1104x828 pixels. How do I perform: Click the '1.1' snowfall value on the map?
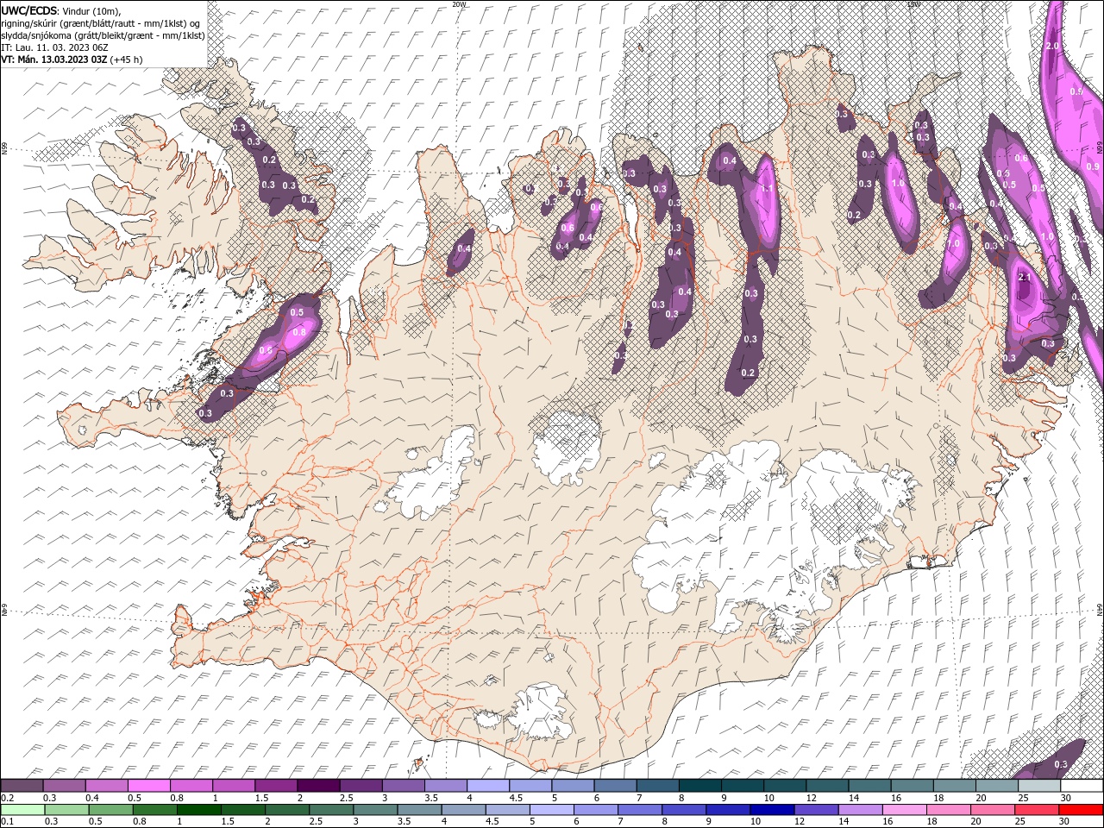[766, 188]
